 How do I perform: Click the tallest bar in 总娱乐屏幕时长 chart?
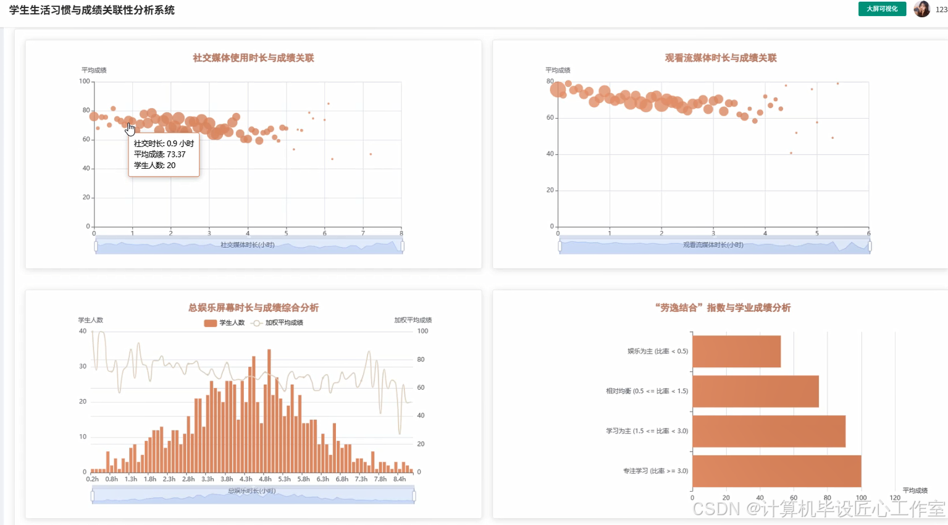pyautogui.click(x=269, y=411)
